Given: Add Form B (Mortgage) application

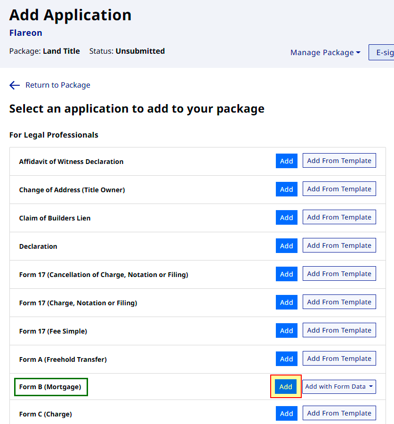Looking at the screenshot, I should click(286, 387).
